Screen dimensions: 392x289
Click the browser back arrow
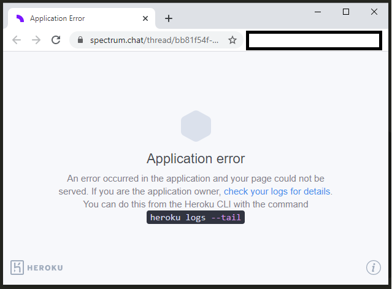(x=17, y=40)
